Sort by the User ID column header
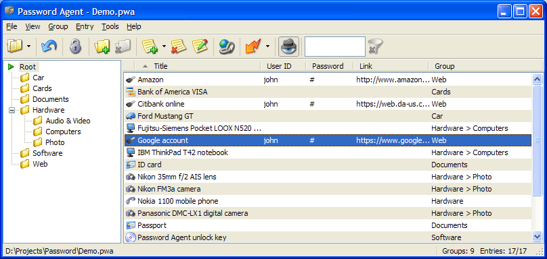This screenshot has height=259, width=547. point(283,66)
